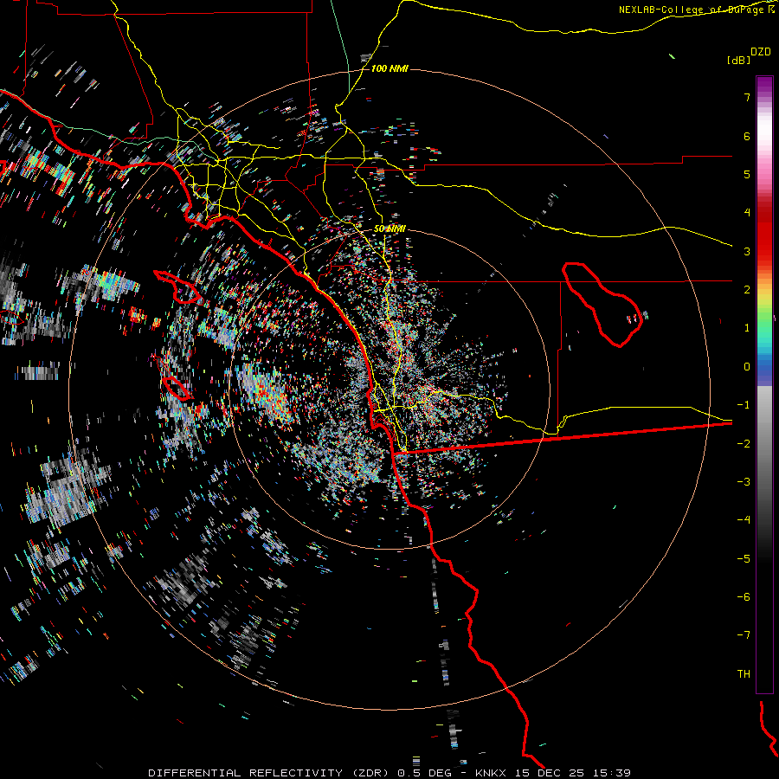Click the "TH" threshold label on scale
779x779 pixels.
pyautogui.click(x=744, y=674)
